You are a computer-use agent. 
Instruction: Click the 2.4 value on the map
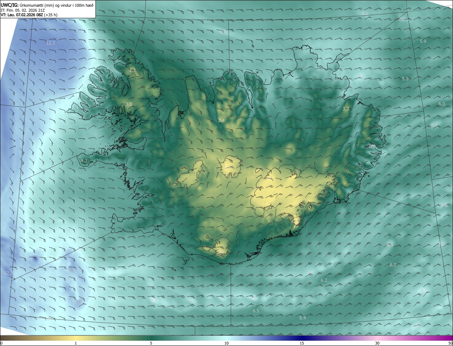(x=221, y=121)
